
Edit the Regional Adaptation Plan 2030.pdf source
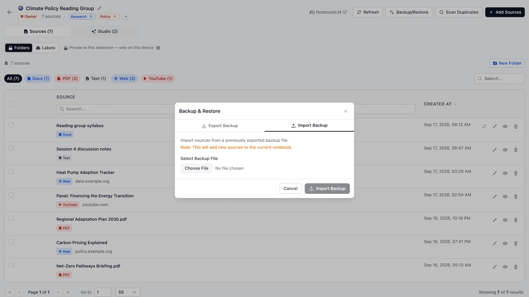(495, 220)
